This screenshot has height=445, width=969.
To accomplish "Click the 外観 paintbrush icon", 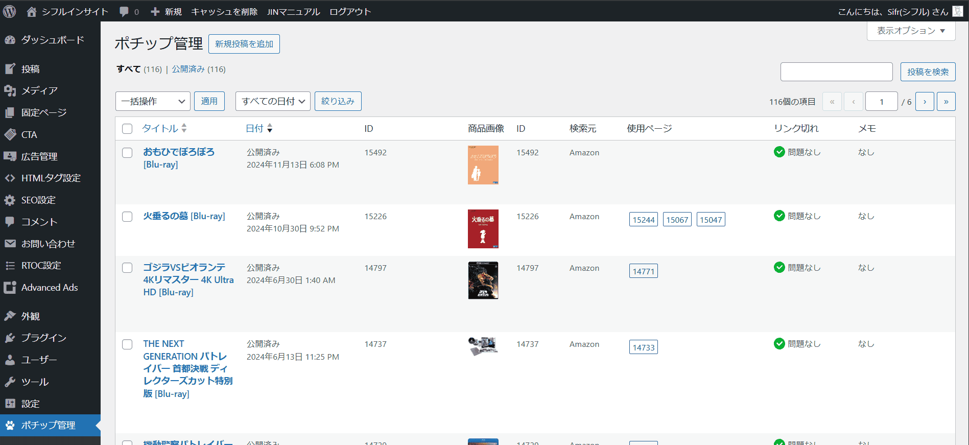I will click(x=10, y=316).
